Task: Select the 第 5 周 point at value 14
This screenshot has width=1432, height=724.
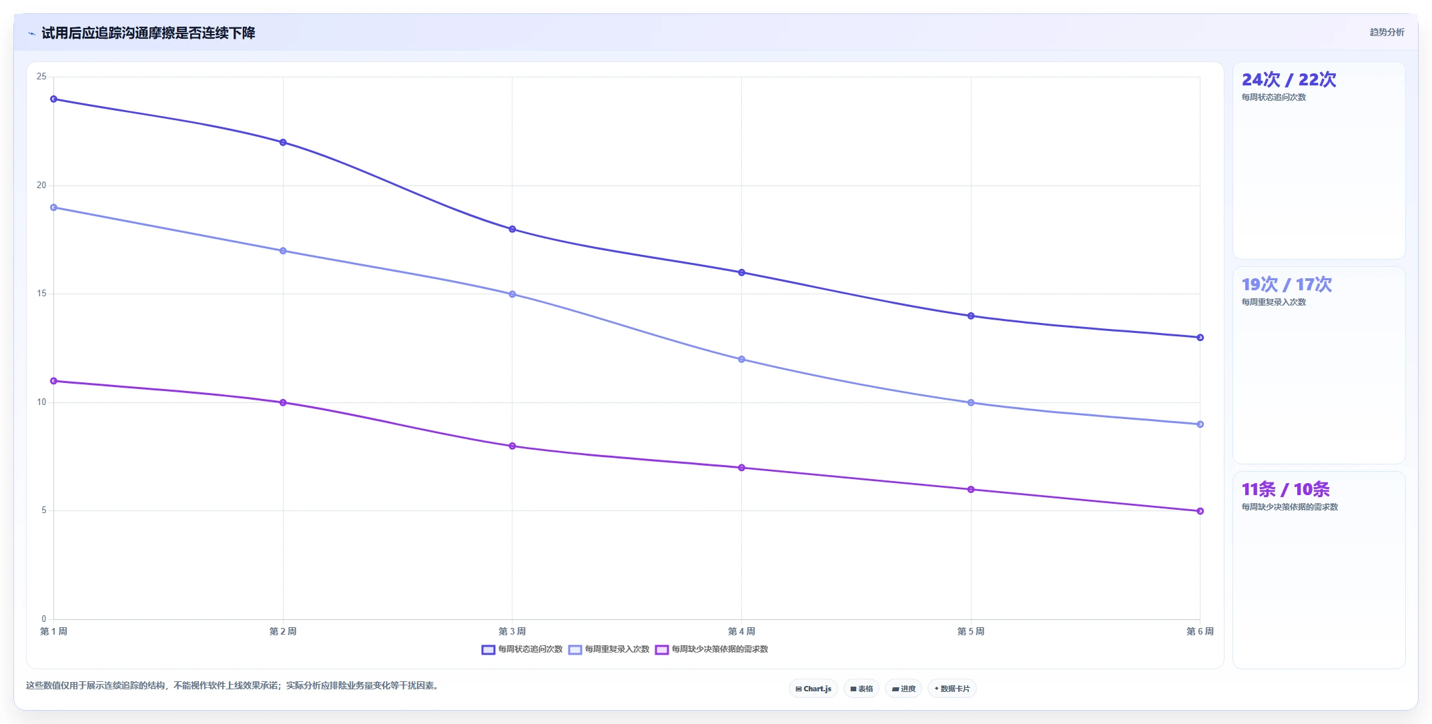Action: point(971,316)
